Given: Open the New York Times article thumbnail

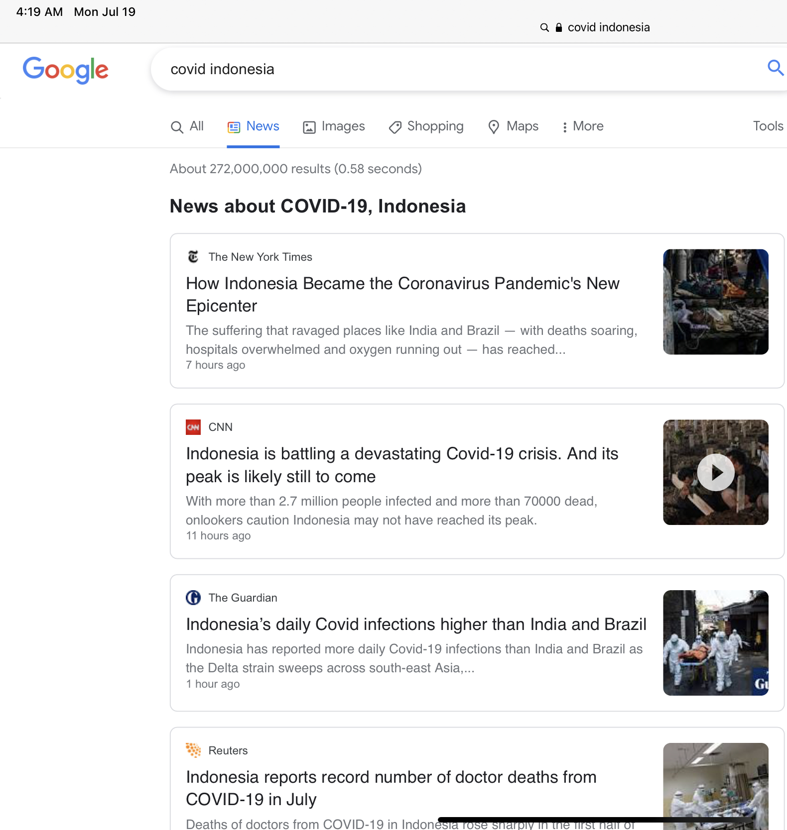Looking at the screenshot, I should coord(716,302).
